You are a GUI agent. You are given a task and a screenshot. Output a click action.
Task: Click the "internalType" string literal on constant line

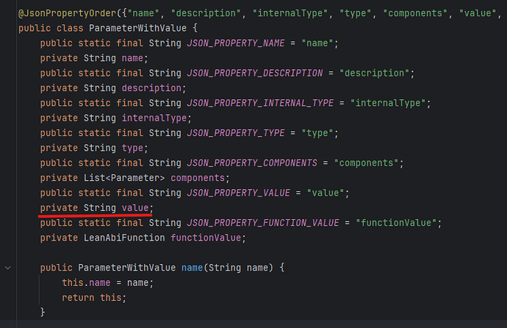click(x=388, y=103)
